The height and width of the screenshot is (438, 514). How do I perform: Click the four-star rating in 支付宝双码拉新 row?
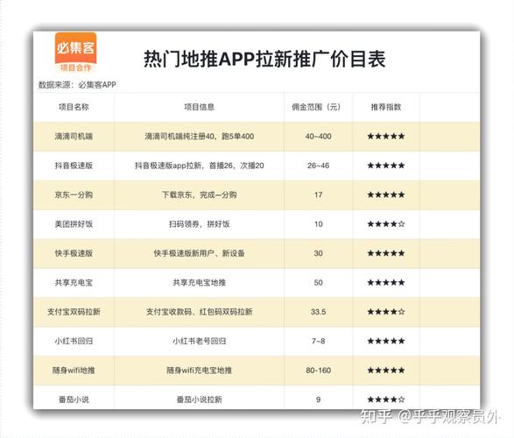pyautogui.click(x=386, y=312)
